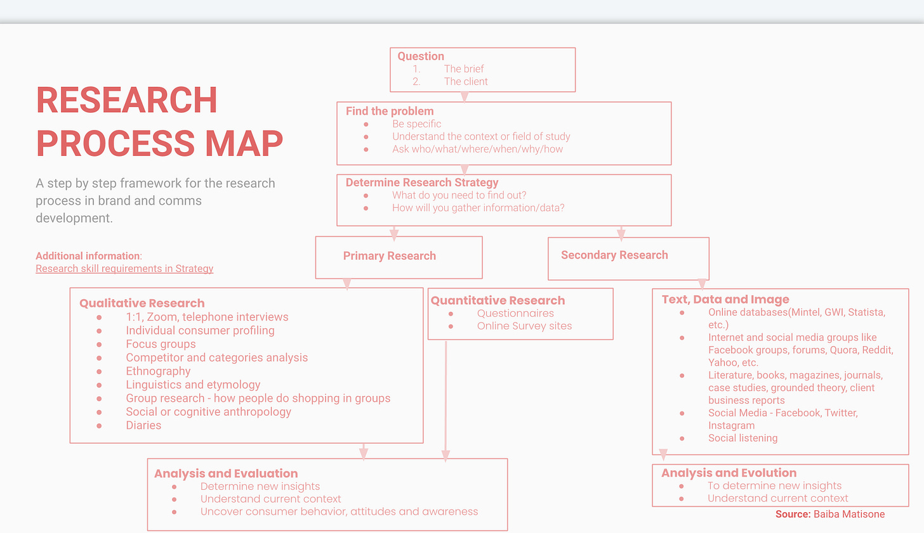Click 'Competitor and categories analysis' bullet
The height and width of the screenshot is (533, 924).
click(x=216, y=357)
